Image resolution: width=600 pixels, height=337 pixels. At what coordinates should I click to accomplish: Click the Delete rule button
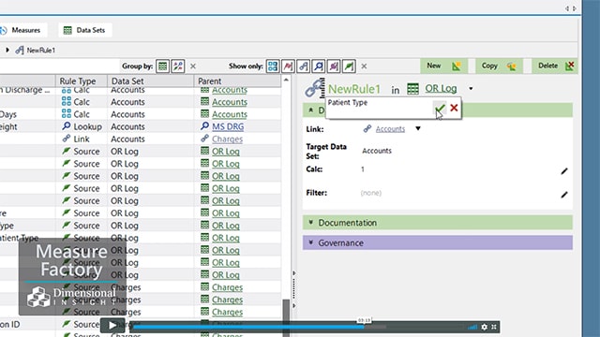pos(555,66)
